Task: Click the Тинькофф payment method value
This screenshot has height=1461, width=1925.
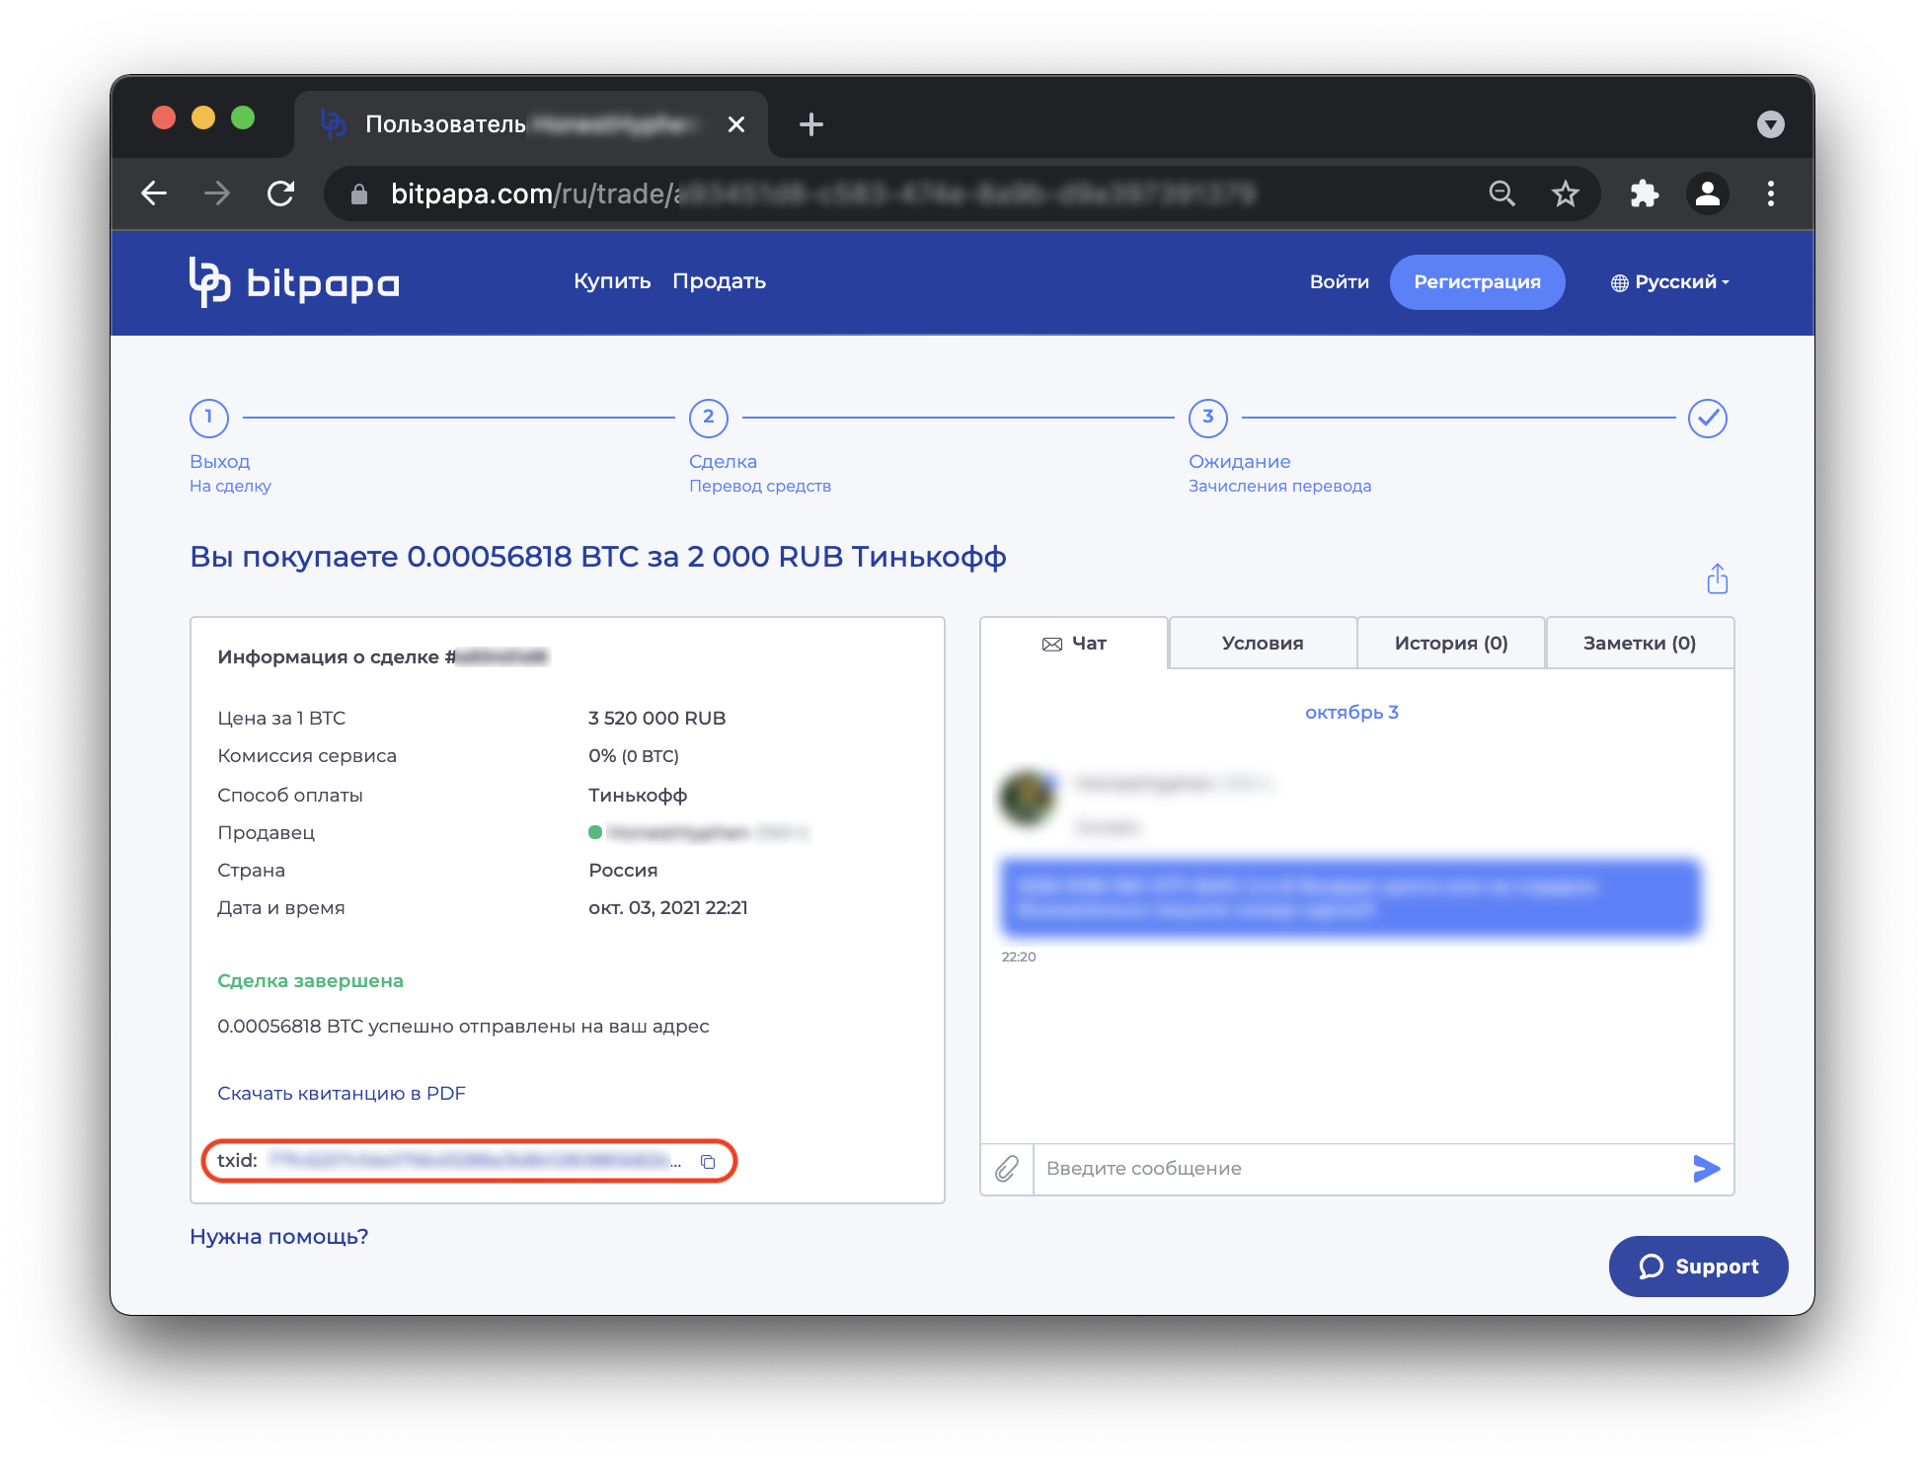Action: click(638, 796)
